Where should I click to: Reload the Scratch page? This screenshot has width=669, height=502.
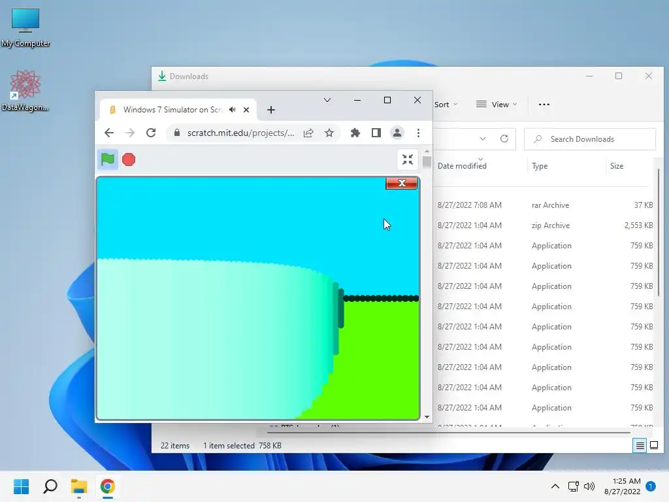(151, 133)
